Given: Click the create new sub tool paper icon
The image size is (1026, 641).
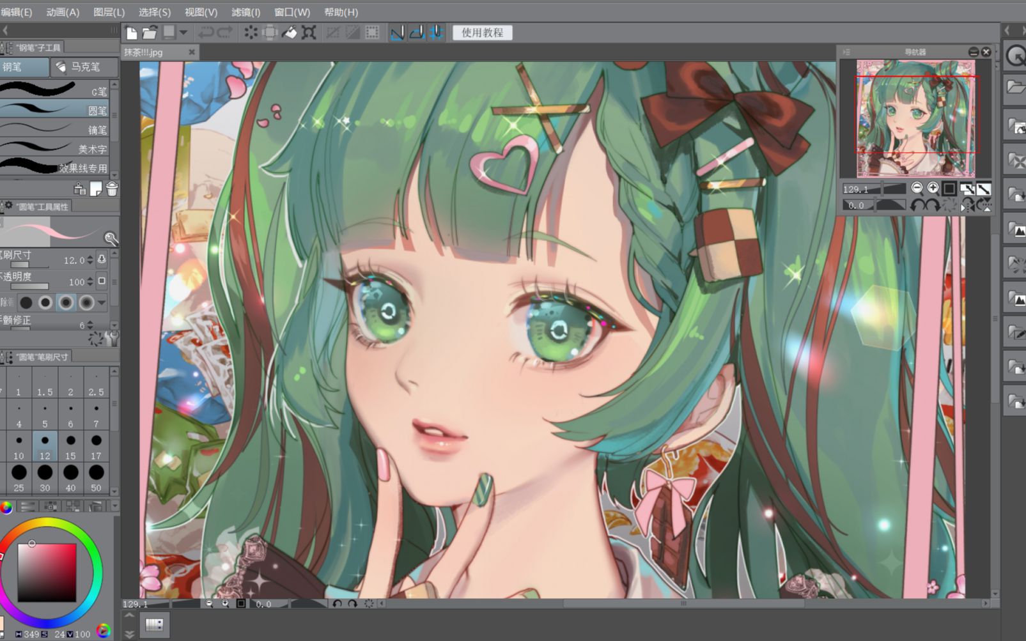Looking at the screenshot, I should (96, 189).
